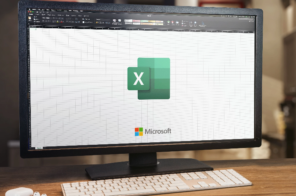Click the Cut scissors icon

(x=35, y=17)
